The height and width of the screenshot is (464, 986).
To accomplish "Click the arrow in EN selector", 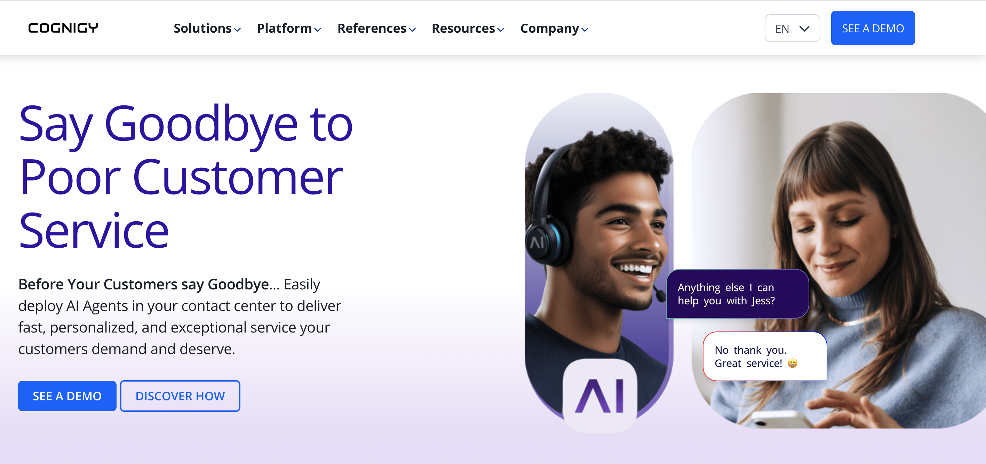I will click(x=804, y=29).
